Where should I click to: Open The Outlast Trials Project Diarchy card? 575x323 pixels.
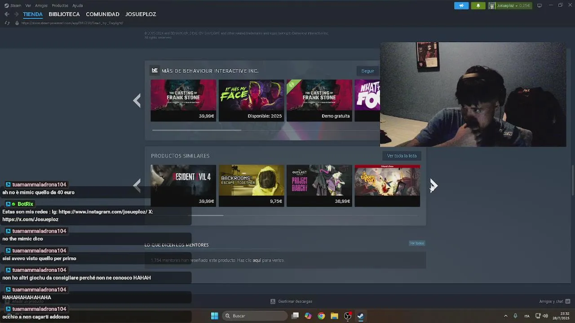319,186
